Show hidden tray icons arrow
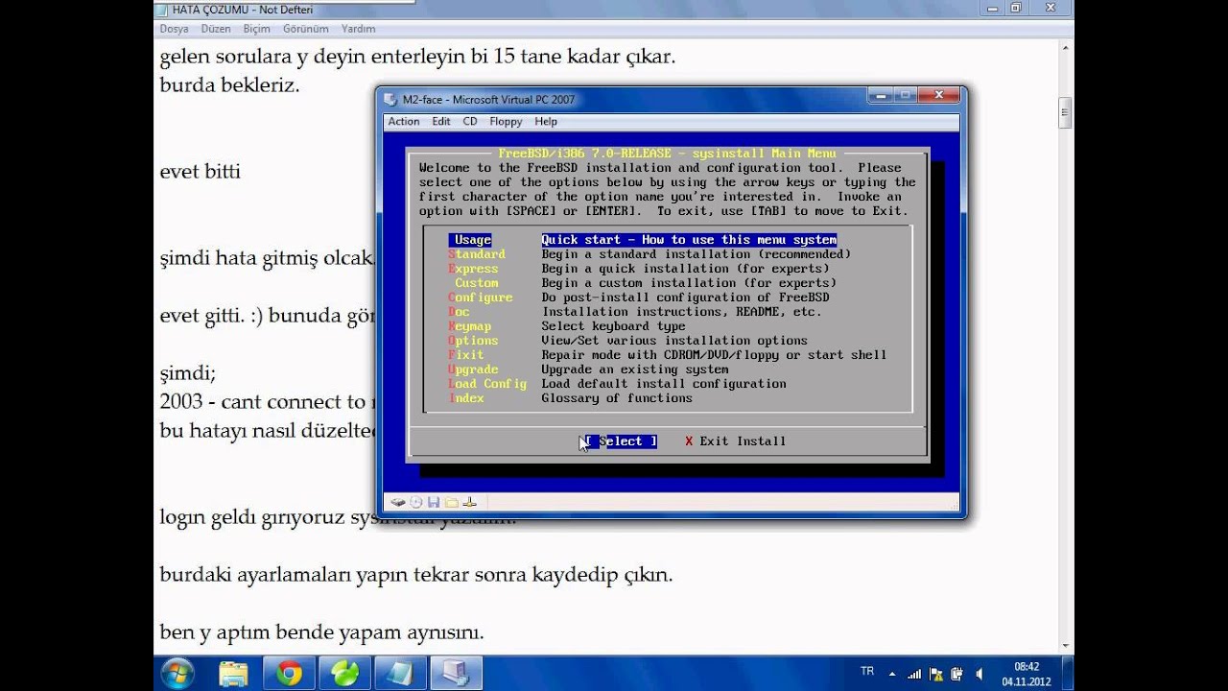This screenshot has height=691, width=1228. 891,674
